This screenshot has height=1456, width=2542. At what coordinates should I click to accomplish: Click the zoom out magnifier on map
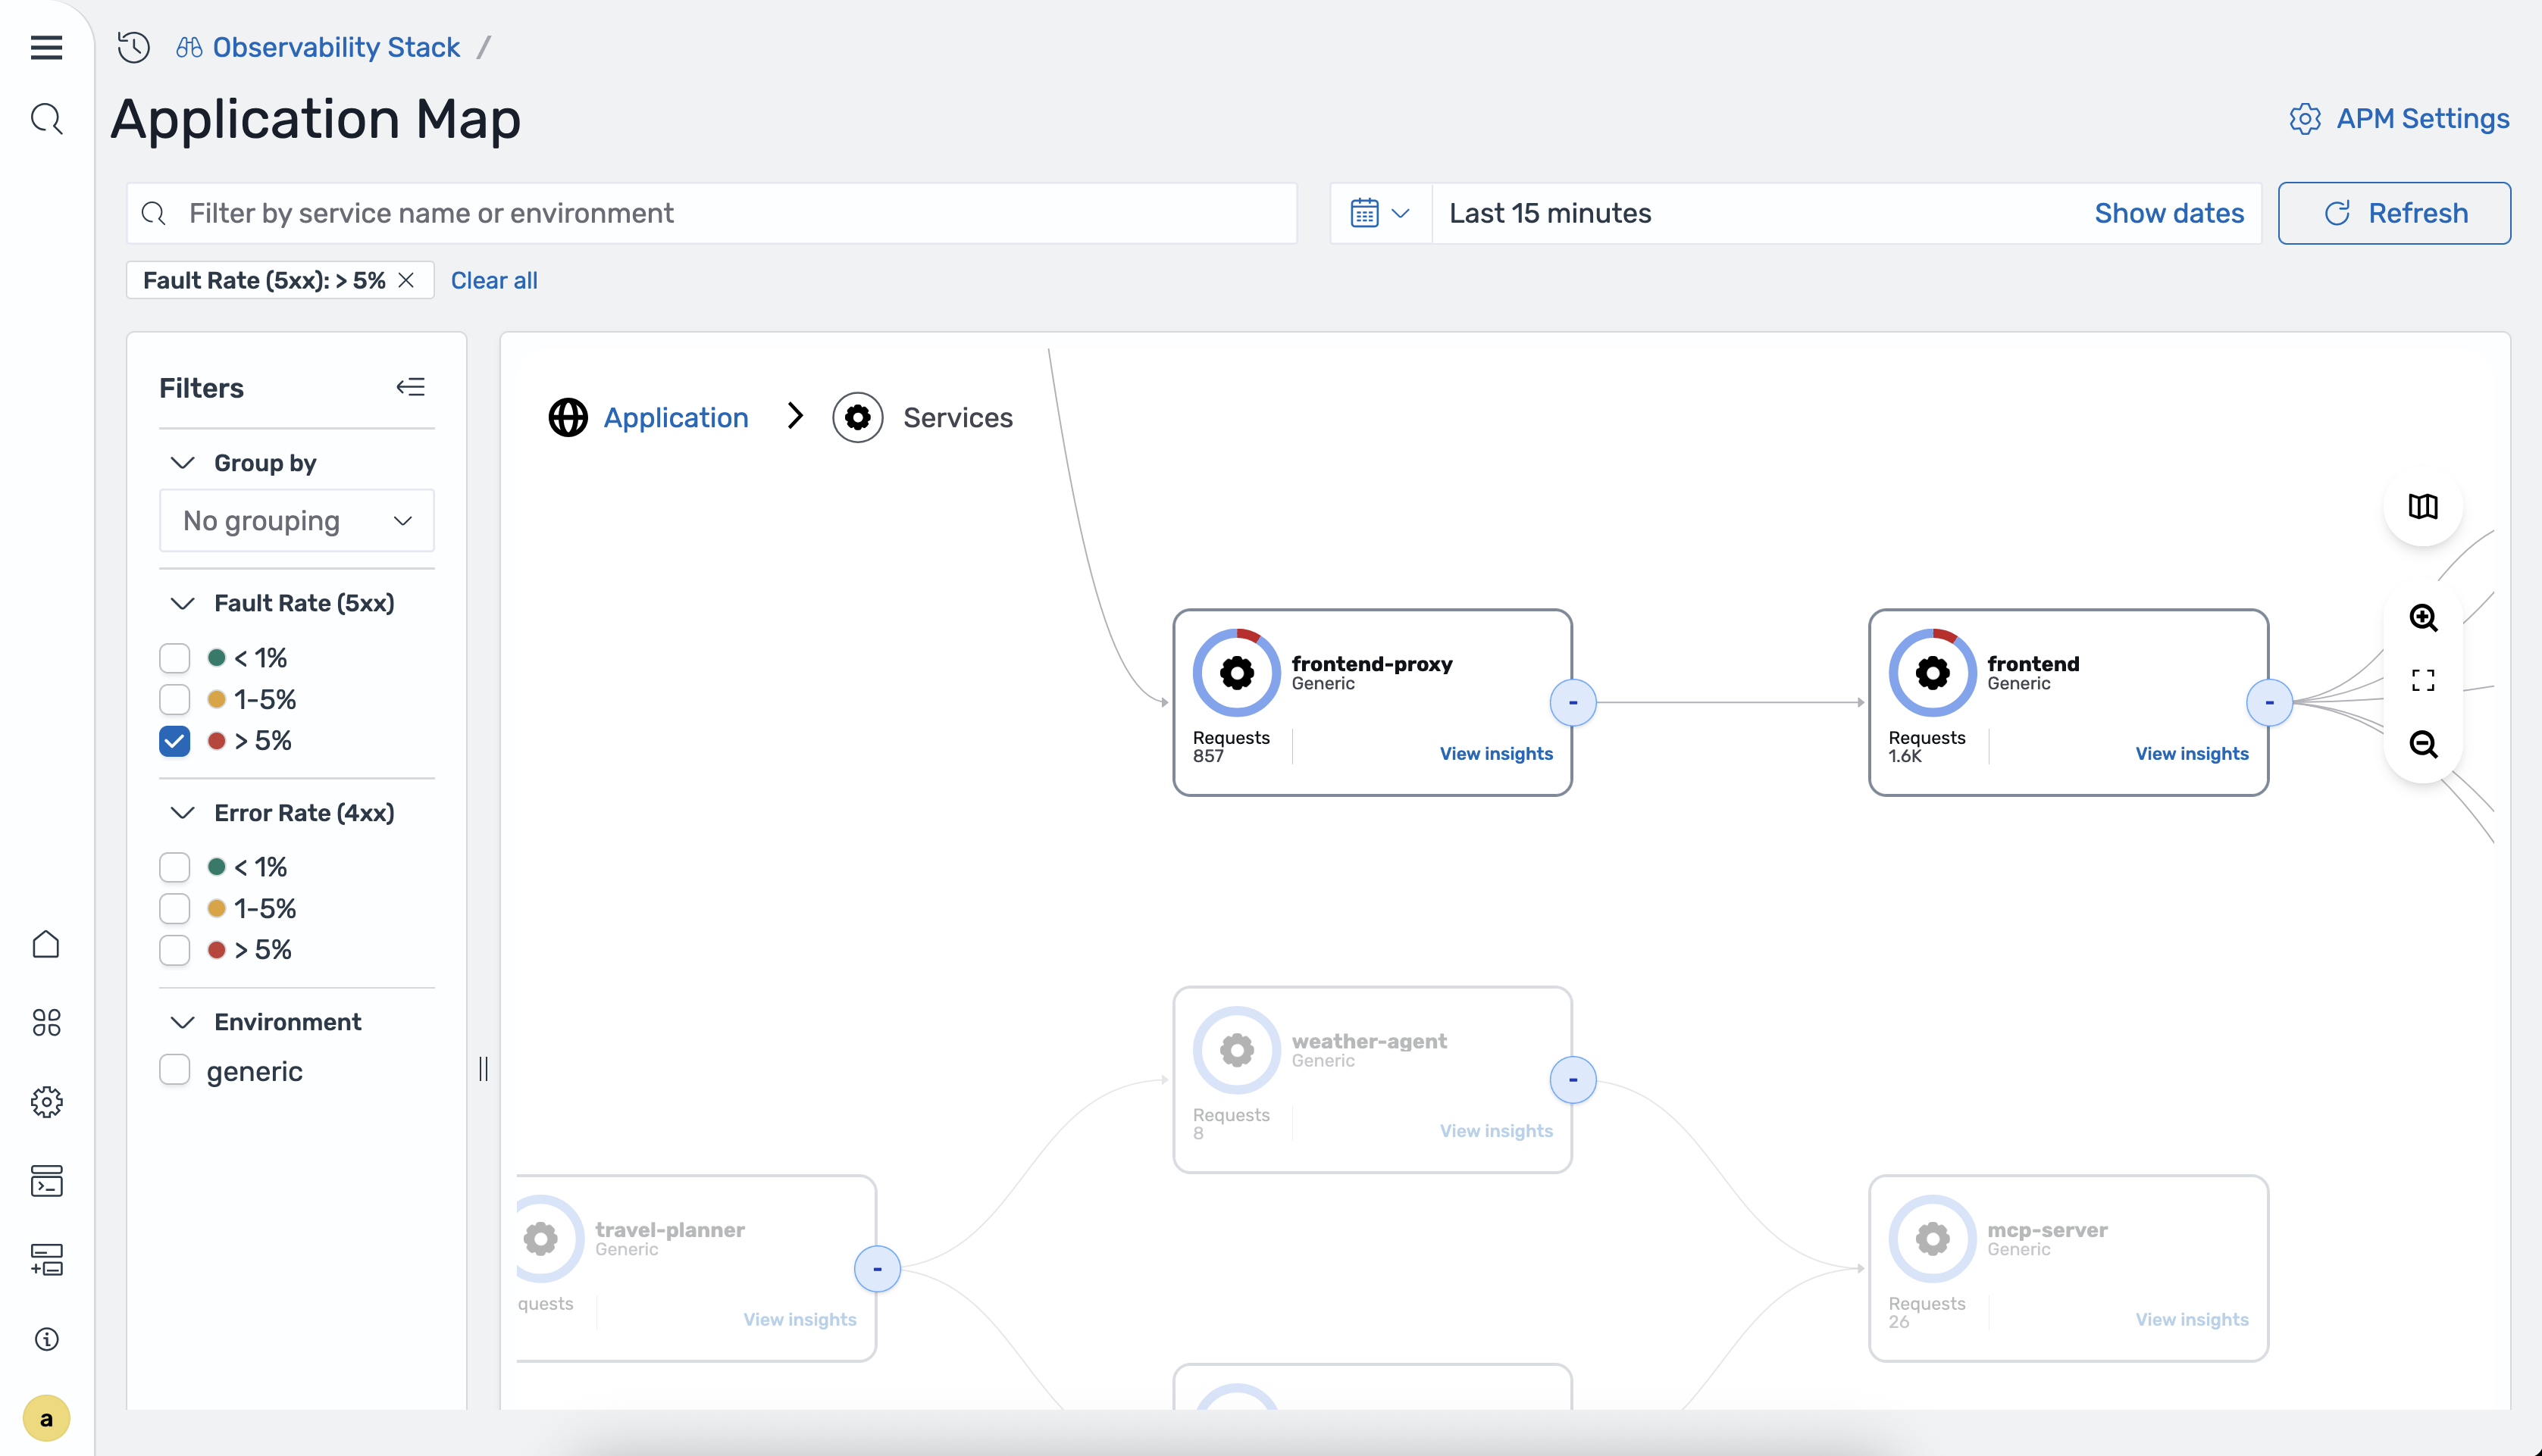[2422, 744]
